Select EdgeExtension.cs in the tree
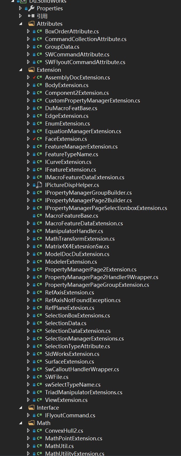This screenshot has height=456, width=181. tap(67, 116)
